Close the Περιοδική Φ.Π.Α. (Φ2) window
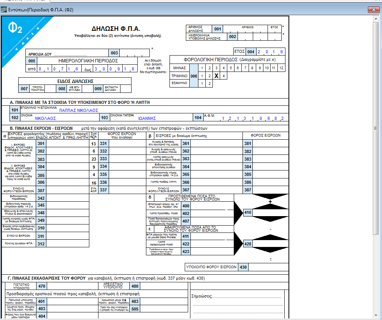382x320 pixels. coord(374,10)
